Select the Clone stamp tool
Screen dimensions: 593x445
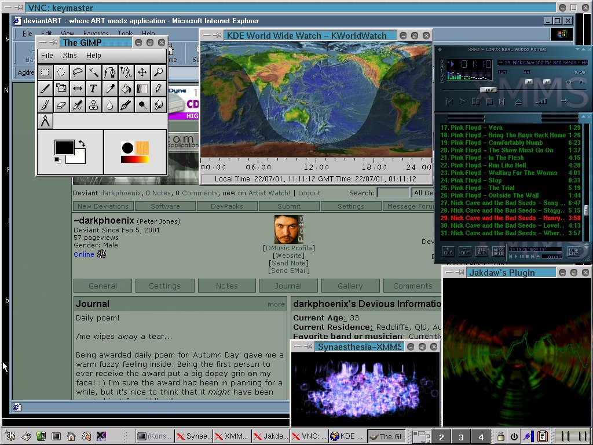[x=94, y=105]
